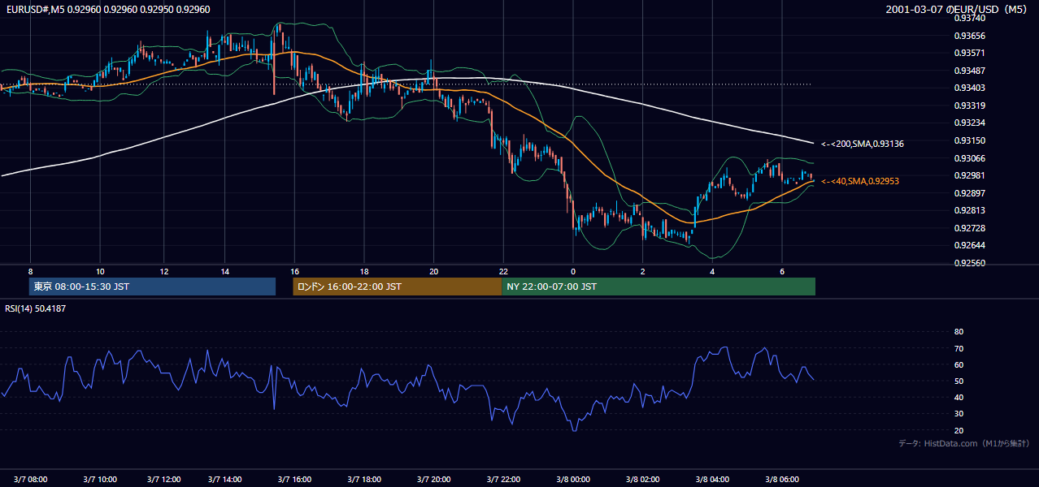
Task: Click hour label 8 under the price chart
Action: coord(30,271)
